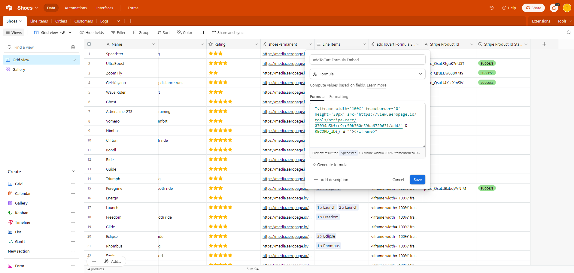Screen dimensions: 574x273
Task: Toggle the Views sidebar
Action: [x=14, y=32]
